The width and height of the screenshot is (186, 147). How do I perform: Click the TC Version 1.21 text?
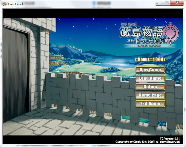[x=170, y=139]
